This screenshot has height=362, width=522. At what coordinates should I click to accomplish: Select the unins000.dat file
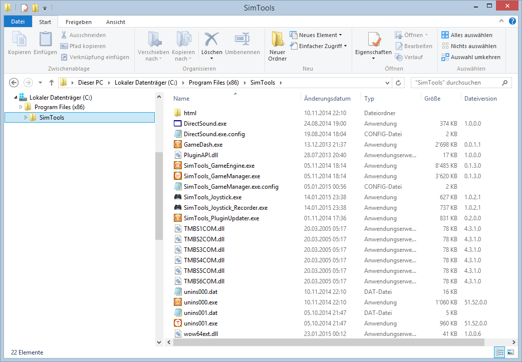pos(200,292)
